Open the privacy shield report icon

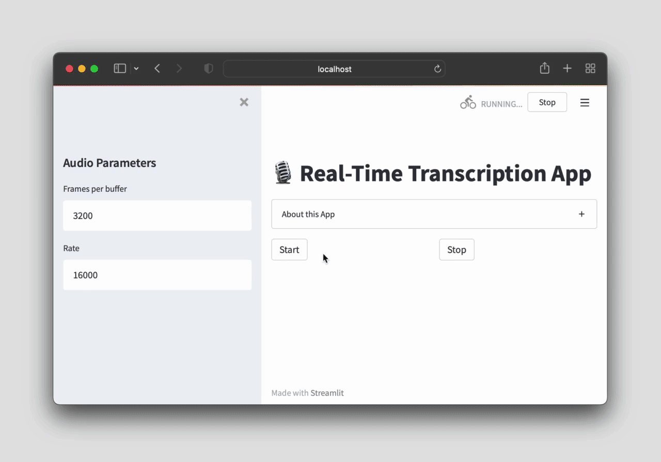pyautogui.click(x=209, y=69)
